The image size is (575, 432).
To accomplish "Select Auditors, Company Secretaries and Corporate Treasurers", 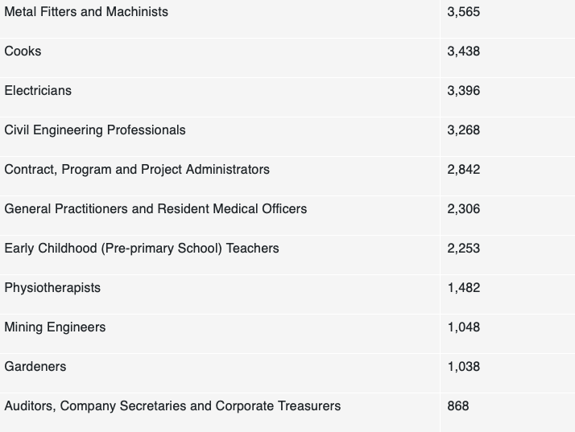I will 172,406.
